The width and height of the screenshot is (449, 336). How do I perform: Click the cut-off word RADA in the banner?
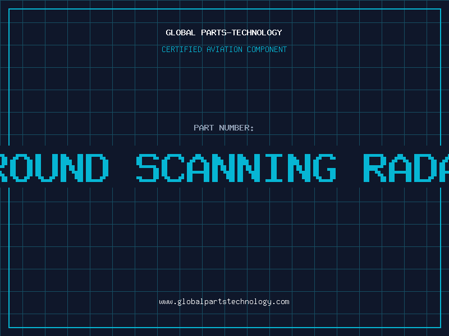[405, 167]
